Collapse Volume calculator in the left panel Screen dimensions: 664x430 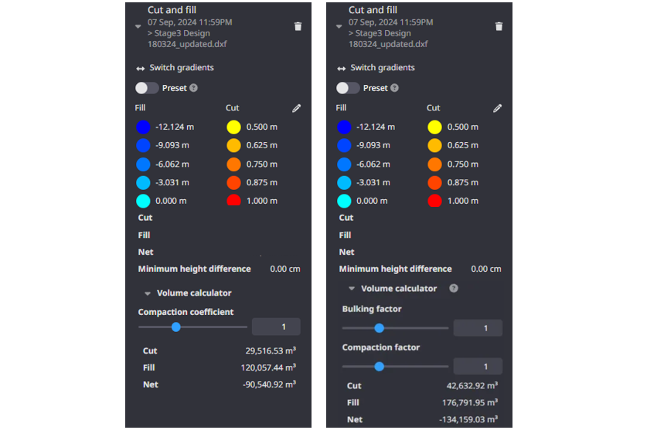point(147,293)
